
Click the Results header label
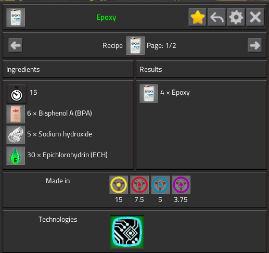pos(151,70)
